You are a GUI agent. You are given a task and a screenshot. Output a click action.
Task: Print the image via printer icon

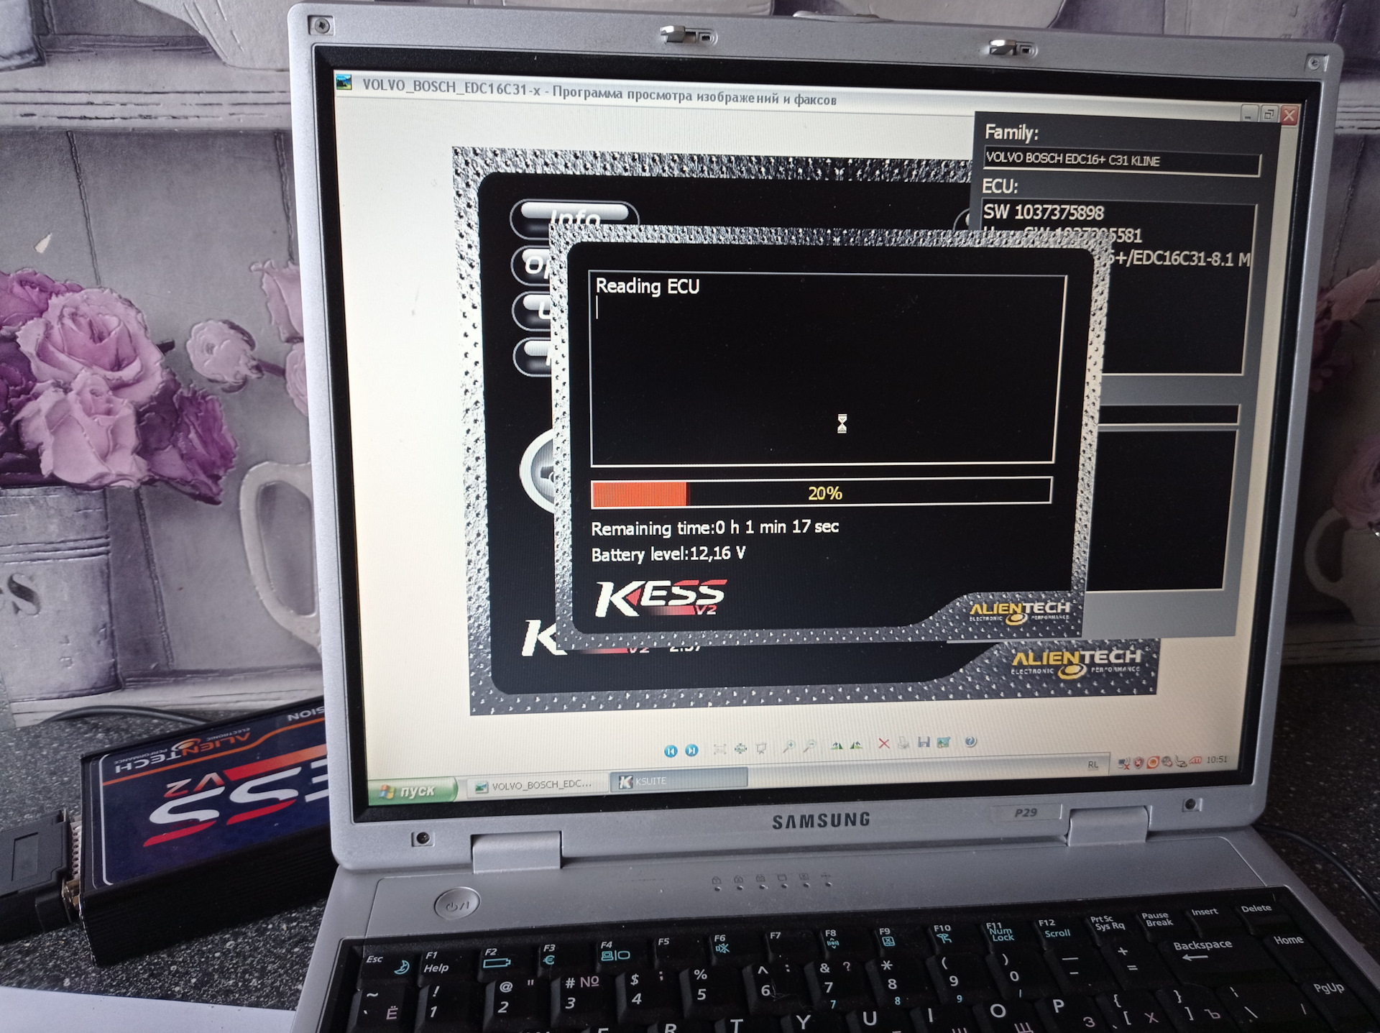point(903,743)
